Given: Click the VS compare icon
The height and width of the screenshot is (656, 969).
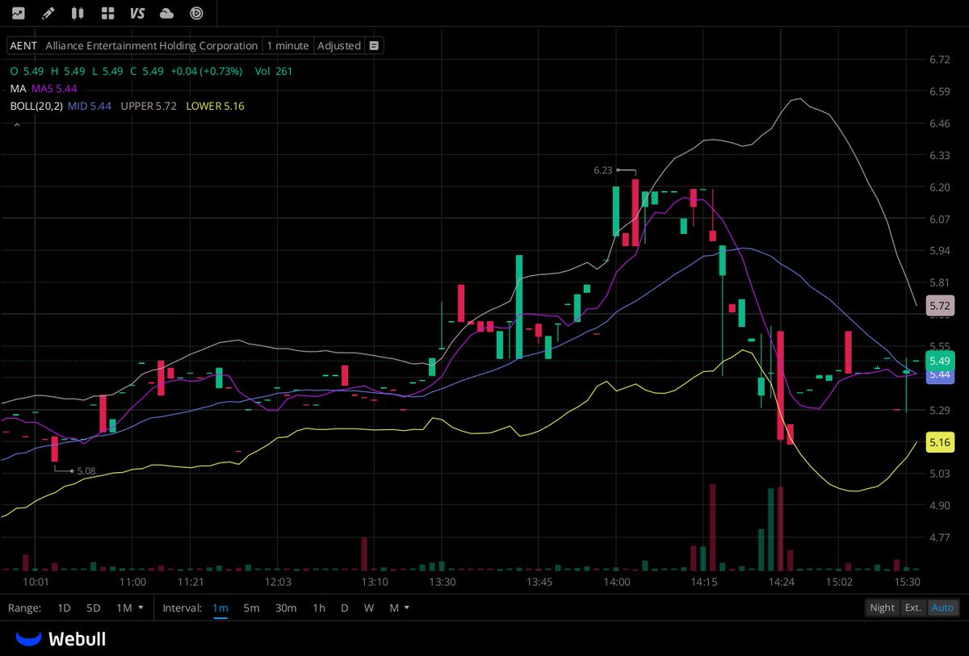Looking at the screenshot, I should tap(137, 13).
